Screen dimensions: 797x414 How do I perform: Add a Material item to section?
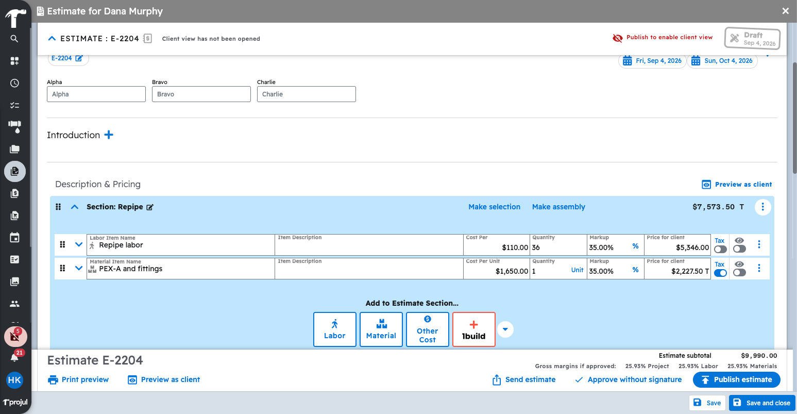pyautogui.click(x=381, y=329)
